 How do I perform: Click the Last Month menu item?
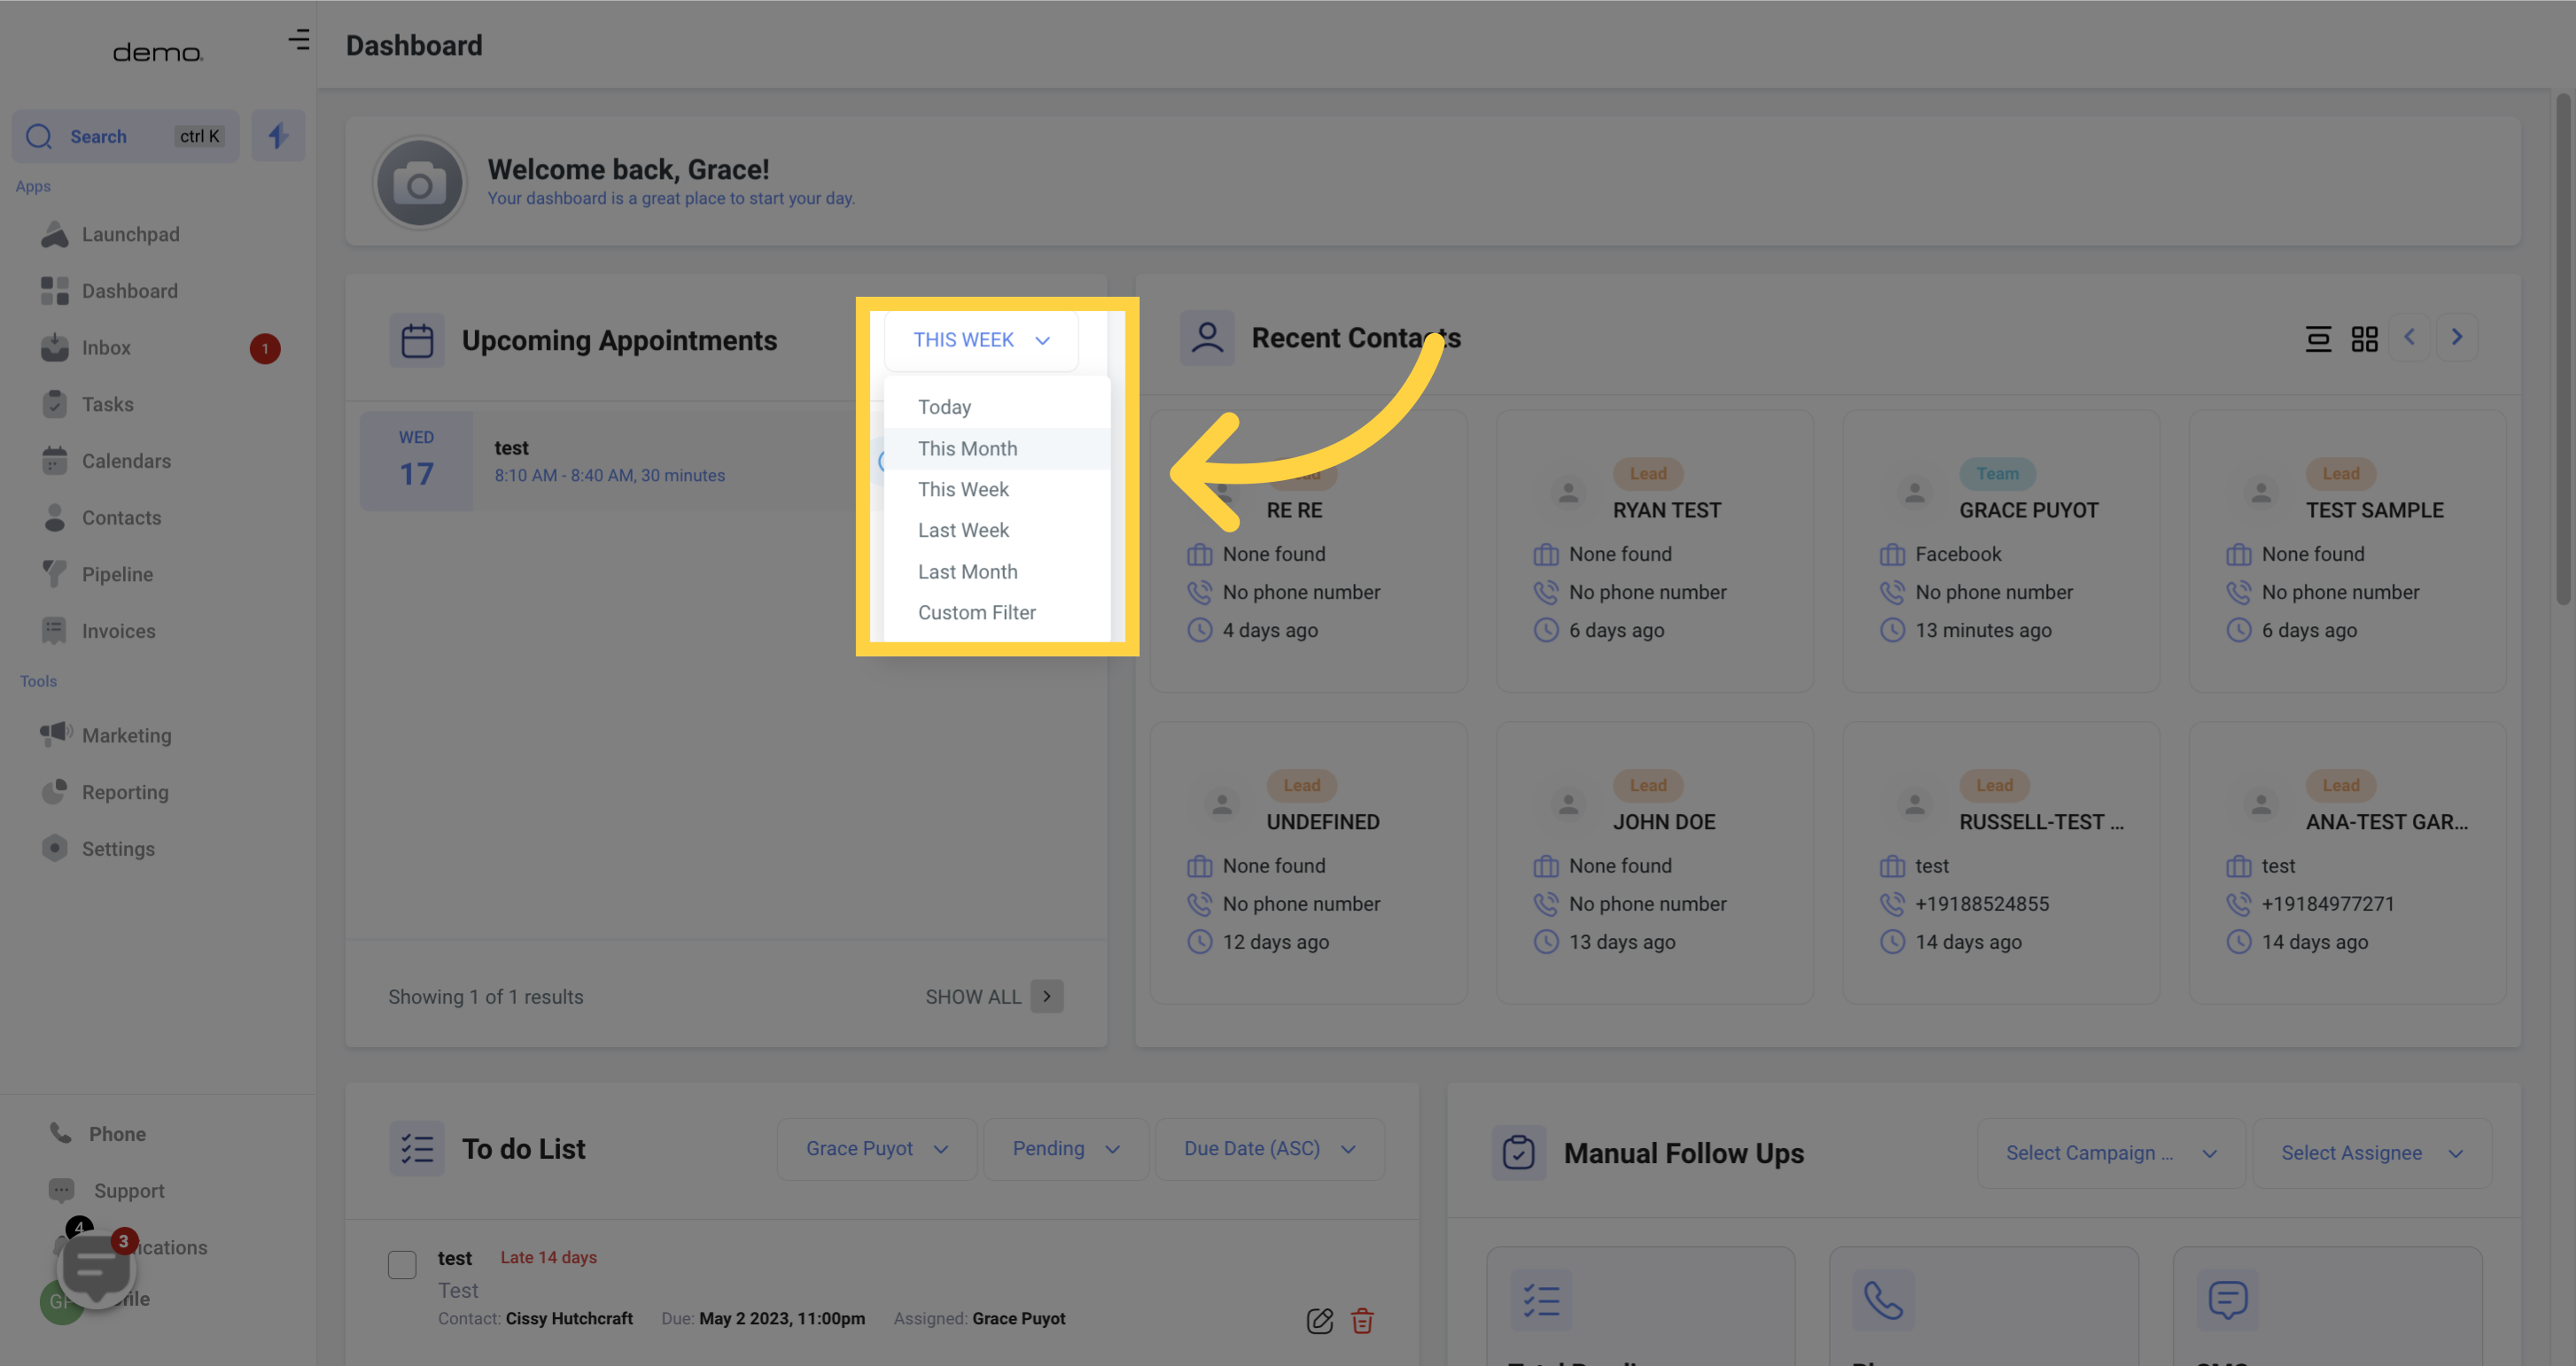click(x=968, y=572)
